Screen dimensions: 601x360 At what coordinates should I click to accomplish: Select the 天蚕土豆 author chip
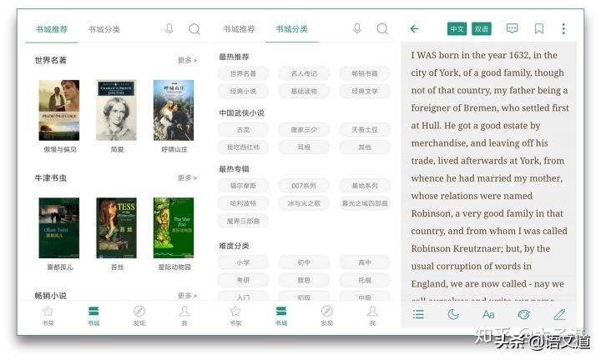(x=365, y=130)
